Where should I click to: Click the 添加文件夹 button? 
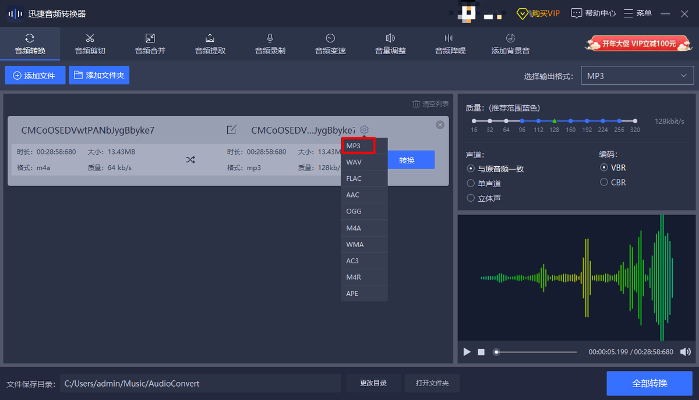(x=99, y=76)
